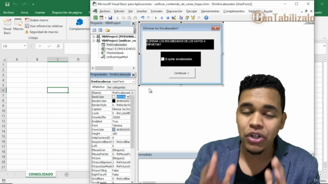The width and height of the screenshot is (328, 184).
Task: Click the Toolbox icon in VBA toolbar
Action: [199, 18]
